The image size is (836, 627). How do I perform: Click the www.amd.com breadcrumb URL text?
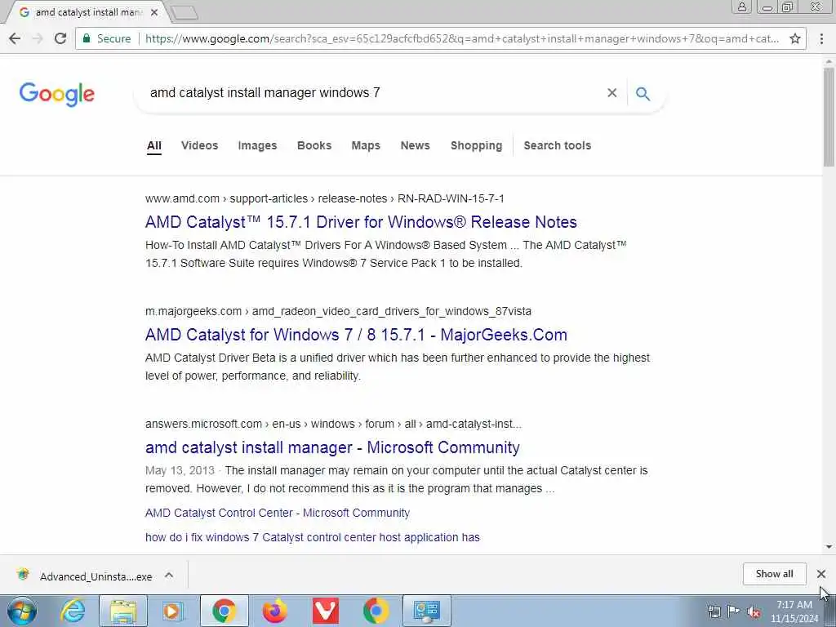pyautogui.click(x=325, y=198)
